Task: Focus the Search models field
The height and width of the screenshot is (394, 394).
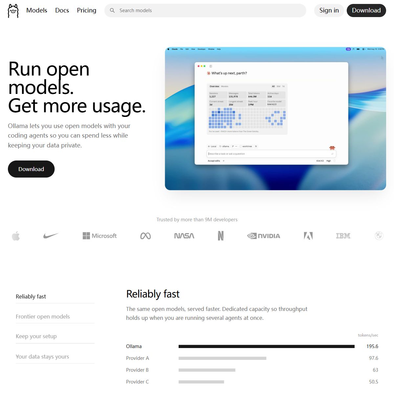Action: [205, 11]
